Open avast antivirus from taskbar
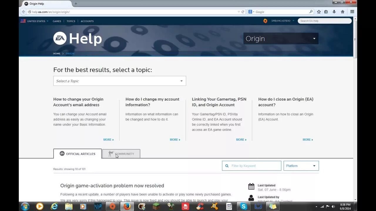 click(x=214, y=206)
